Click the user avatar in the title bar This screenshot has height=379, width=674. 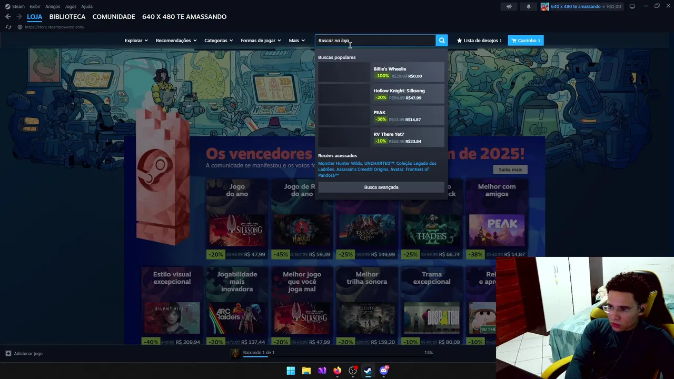(x=544, y=6)
